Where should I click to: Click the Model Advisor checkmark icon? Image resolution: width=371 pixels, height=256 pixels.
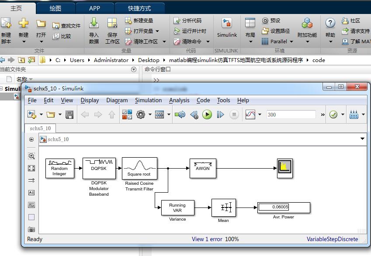[x=333, y=115]
